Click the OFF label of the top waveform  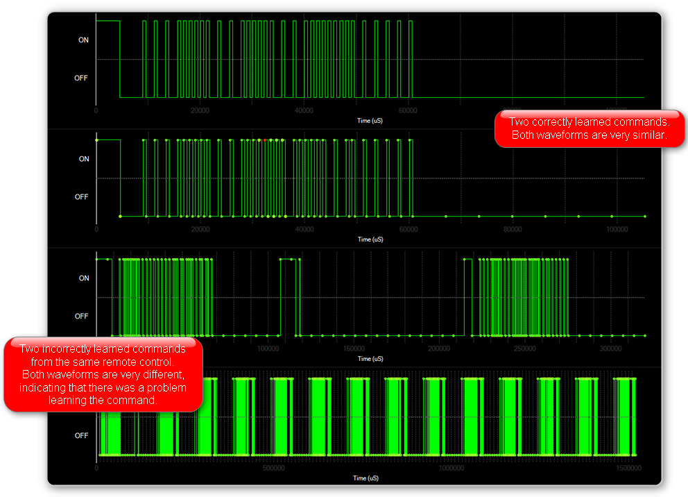81,78
